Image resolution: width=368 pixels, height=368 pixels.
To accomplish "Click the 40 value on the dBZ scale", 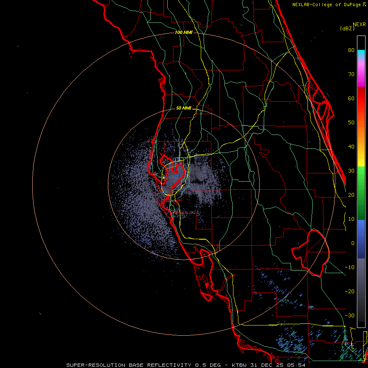I will (x=351, y=147).
